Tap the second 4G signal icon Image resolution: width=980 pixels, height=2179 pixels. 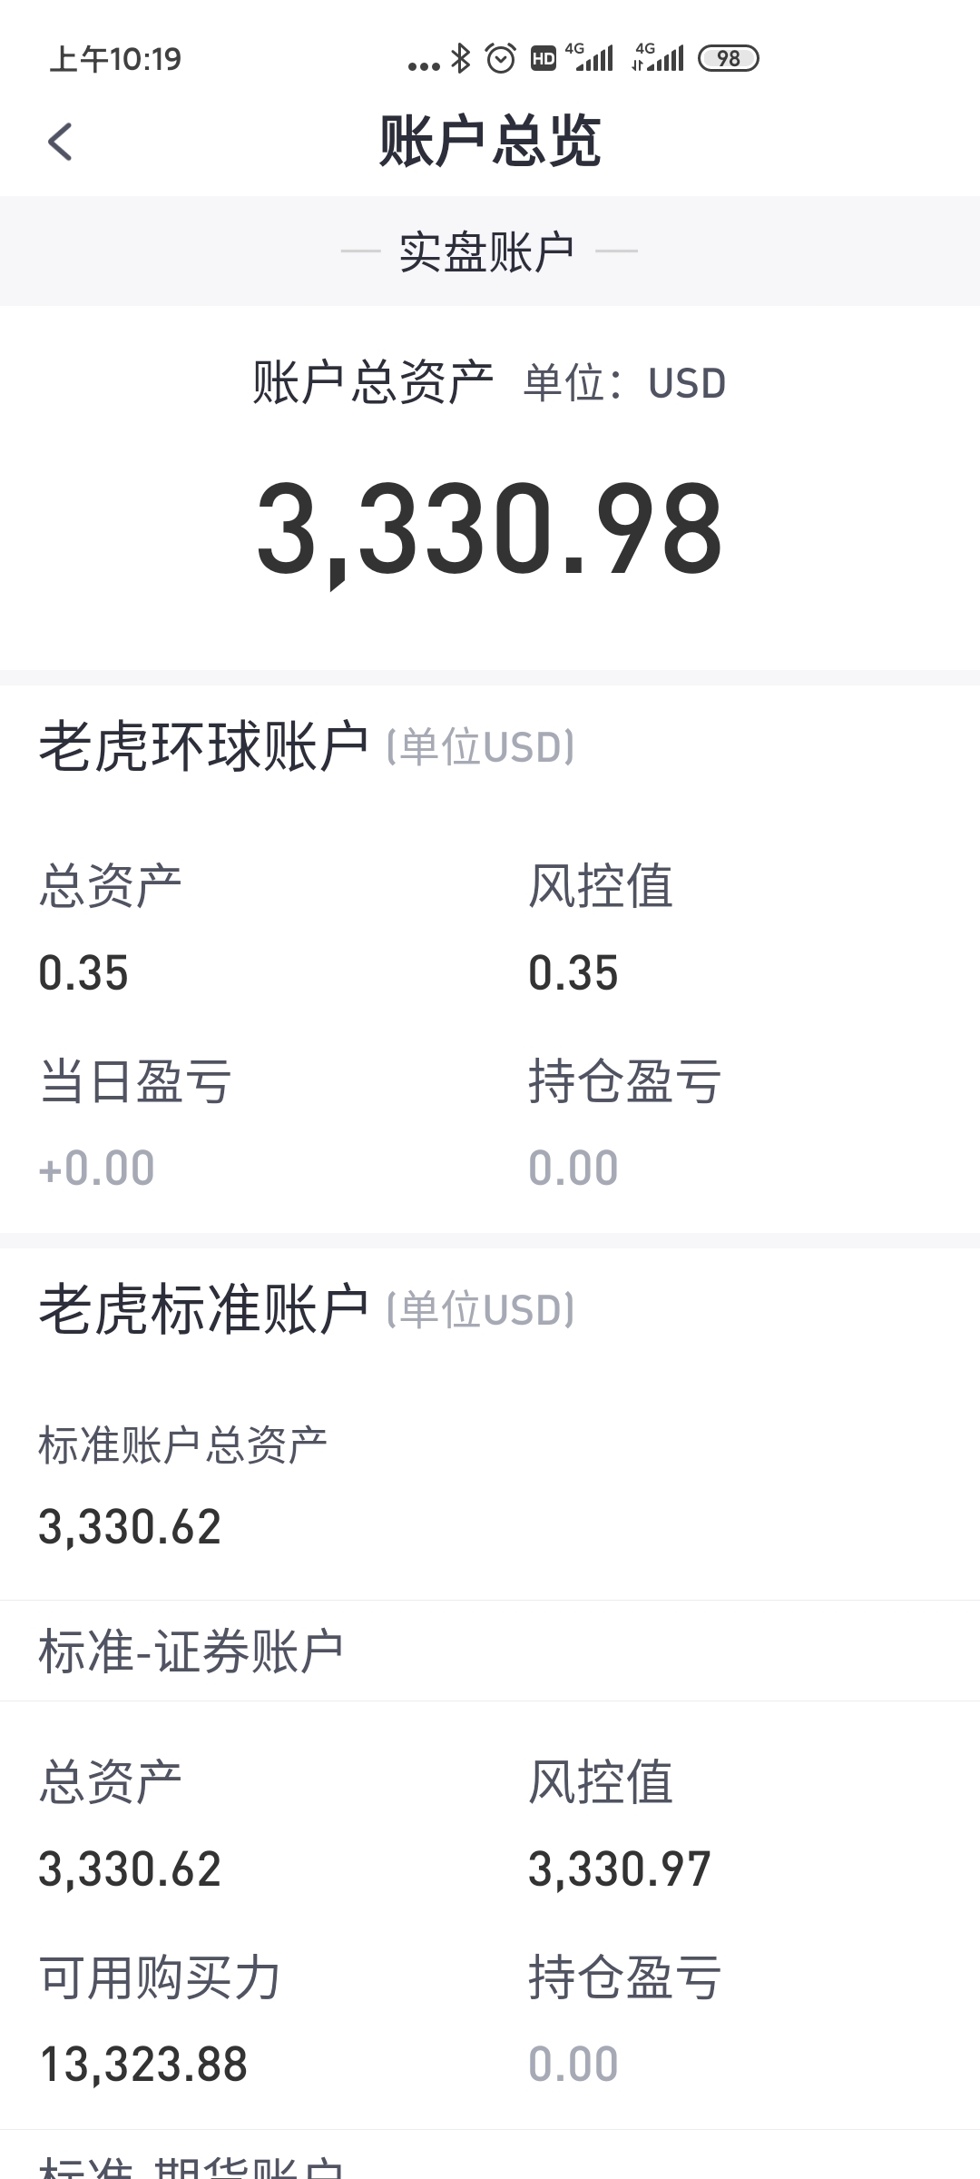659,58
